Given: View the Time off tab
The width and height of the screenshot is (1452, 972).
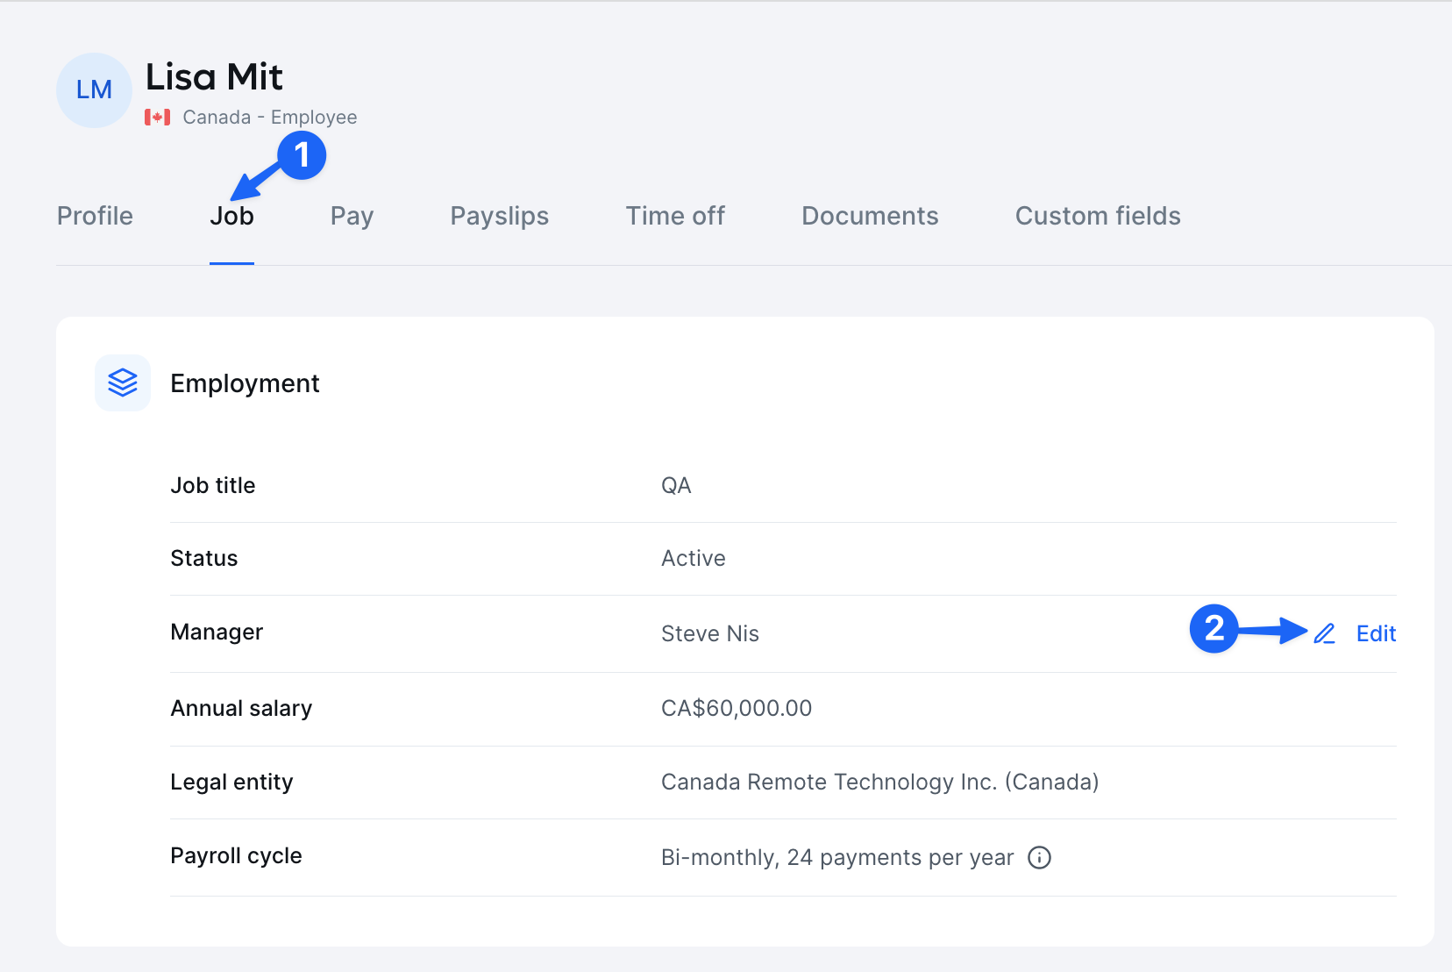Looking at the screenshot, I should (x=675, y=216).
